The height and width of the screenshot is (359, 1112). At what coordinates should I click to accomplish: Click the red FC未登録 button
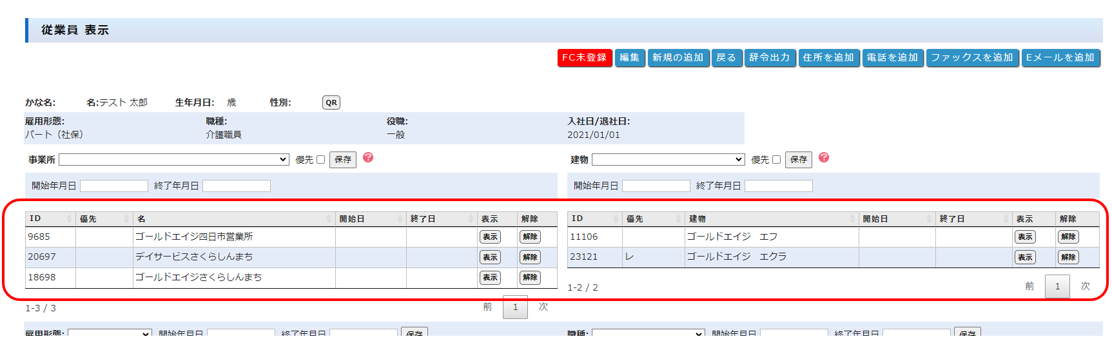[x=584, y=58]
